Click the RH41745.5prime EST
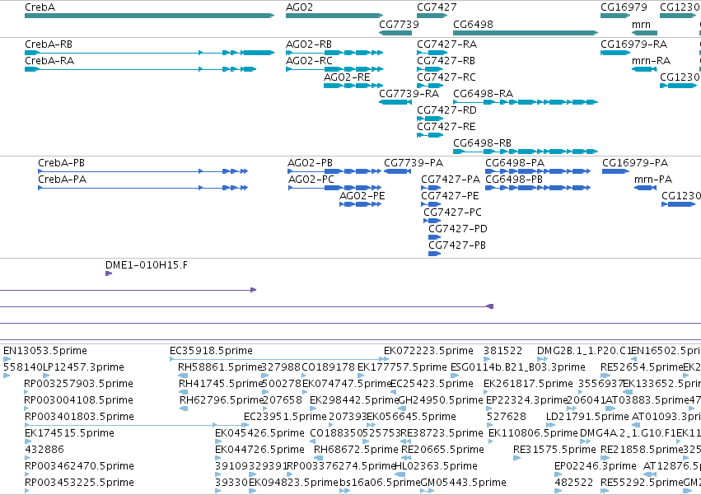 point(184,392)
